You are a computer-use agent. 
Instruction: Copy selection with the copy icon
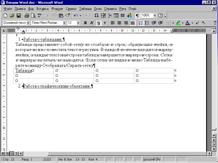(x=54, y=16)
